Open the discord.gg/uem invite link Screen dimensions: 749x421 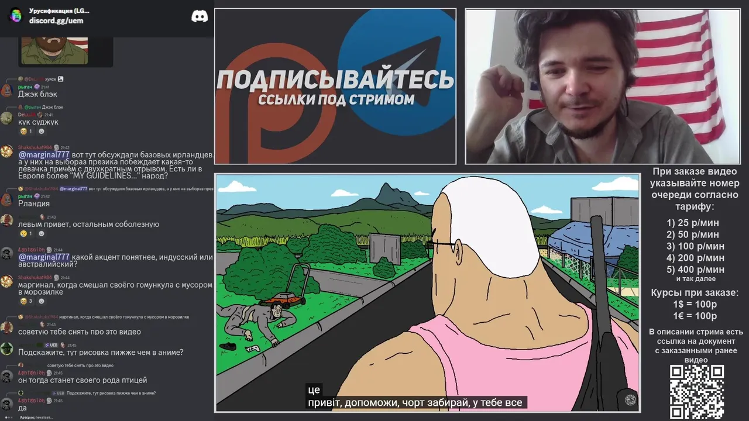(56, 21)
